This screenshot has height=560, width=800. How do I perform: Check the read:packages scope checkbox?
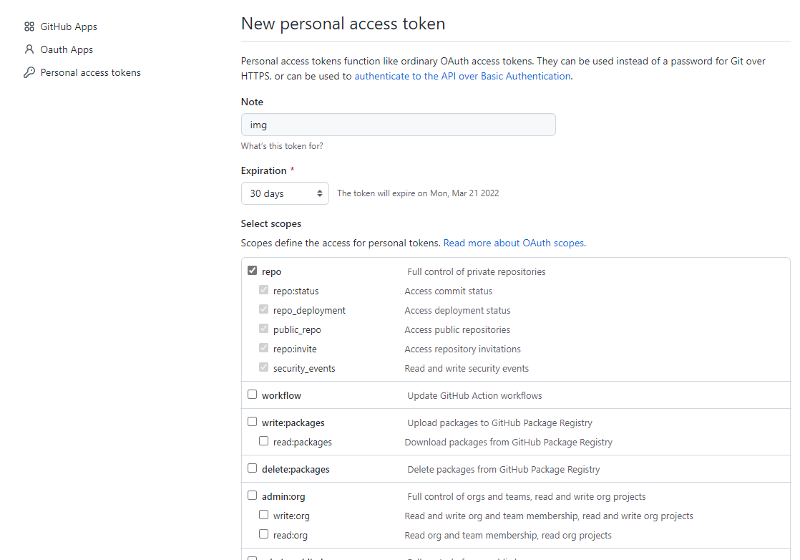click(x=263, y=441)
